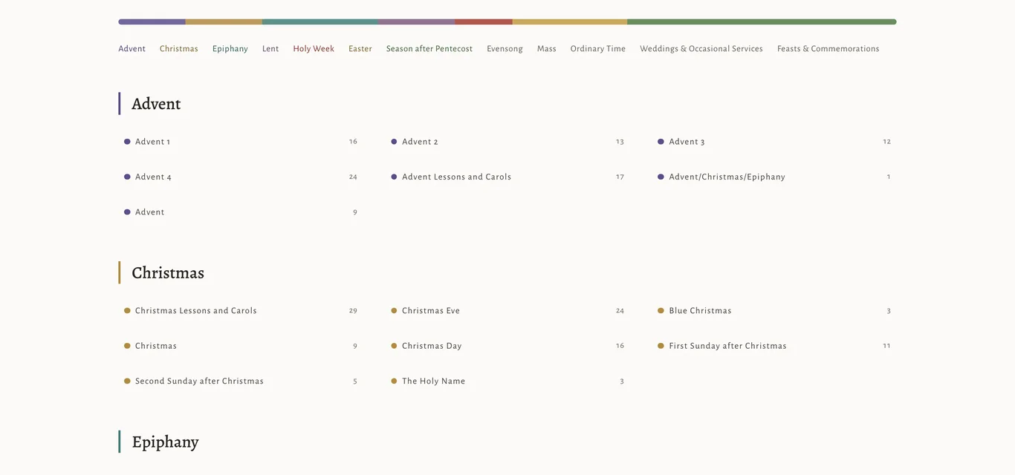
Task: Open the Advent 3 entry
Action: pos(774,141)
